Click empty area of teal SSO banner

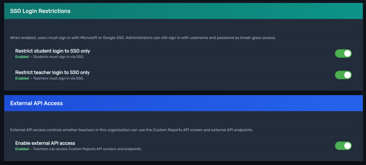coord(214,11)
